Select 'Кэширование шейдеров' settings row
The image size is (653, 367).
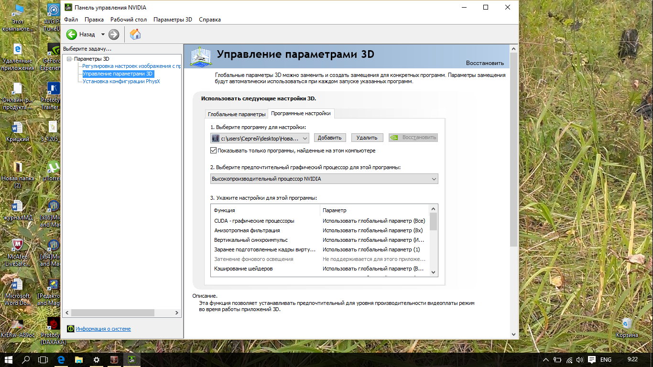tap(320, 269)
